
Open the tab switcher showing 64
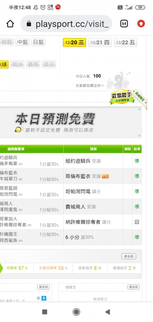[x=124, y=24]
